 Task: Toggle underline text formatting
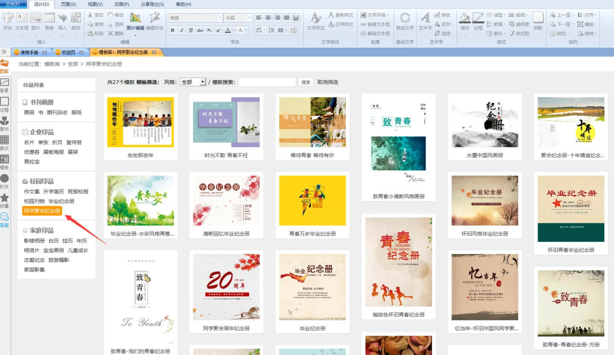pos(191,30)
